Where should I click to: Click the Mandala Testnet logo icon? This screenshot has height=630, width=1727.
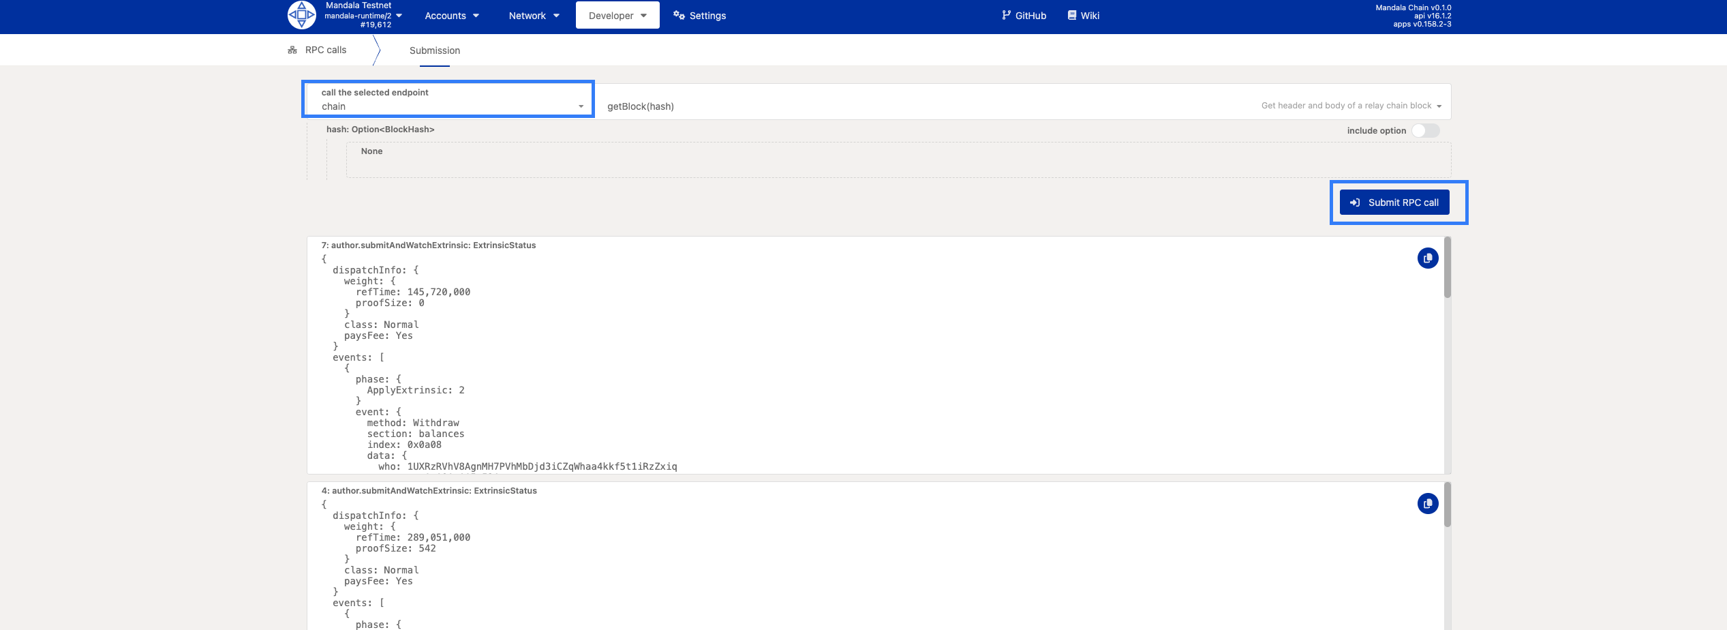(301, 15)
